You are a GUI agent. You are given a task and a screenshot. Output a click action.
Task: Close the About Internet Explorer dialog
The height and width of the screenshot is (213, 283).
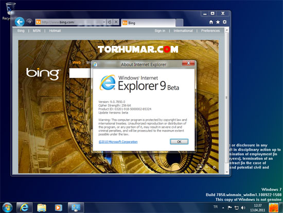[x=188, y=63]
